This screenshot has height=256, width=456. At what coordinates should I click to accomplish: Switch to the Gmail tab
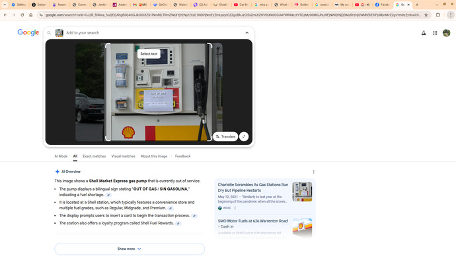coord(140,5)
